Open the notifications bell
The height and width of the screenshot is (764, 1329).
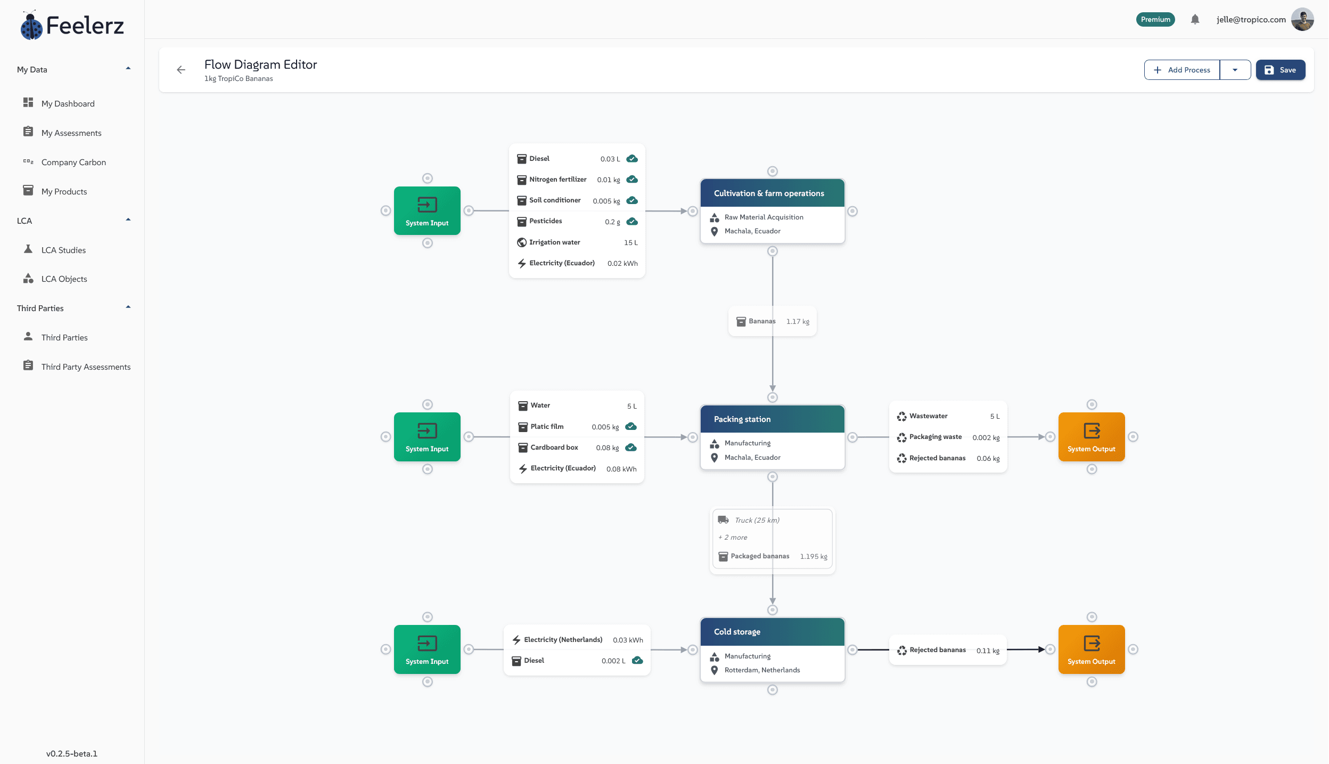(x=1195, y=20)
